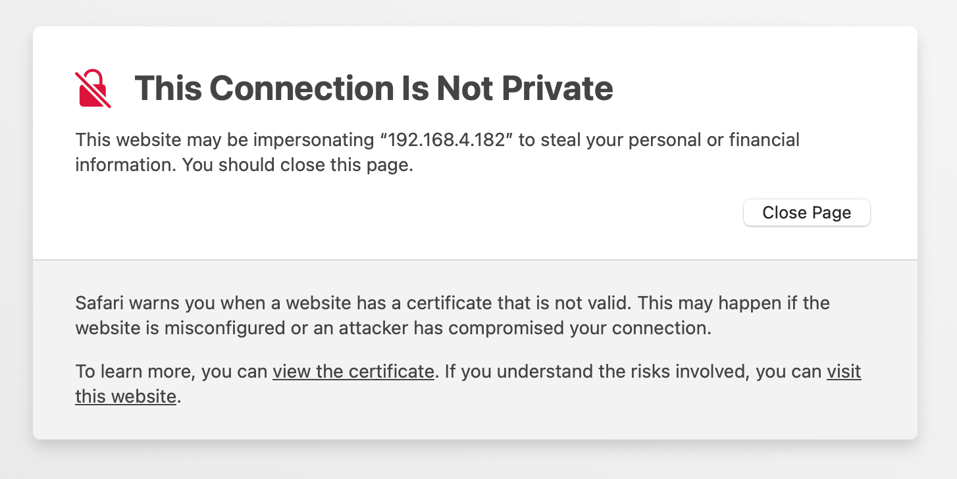Follow the "visit" link text
957x479 pixels.
coord(844,372)
